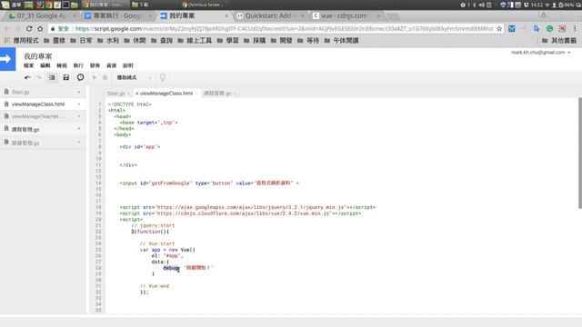The image size is (582, 327).
Task: Go back in browser history
Action: [x=6, y=28]
